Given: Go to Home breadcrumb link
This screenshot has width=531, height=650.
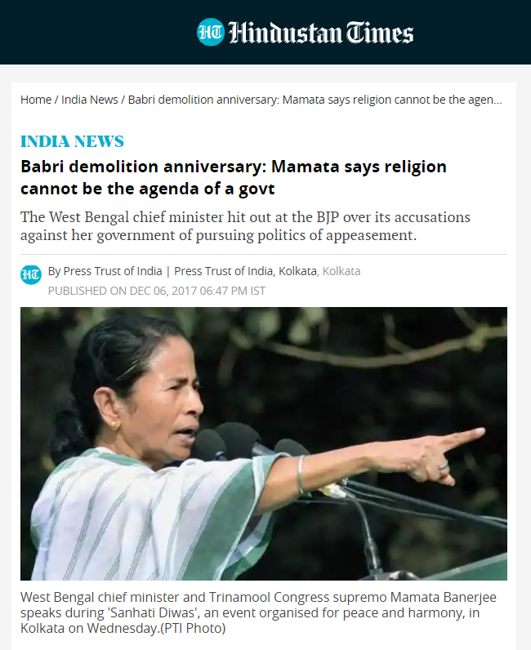Looking at the screenshot, I should point(36,100).
